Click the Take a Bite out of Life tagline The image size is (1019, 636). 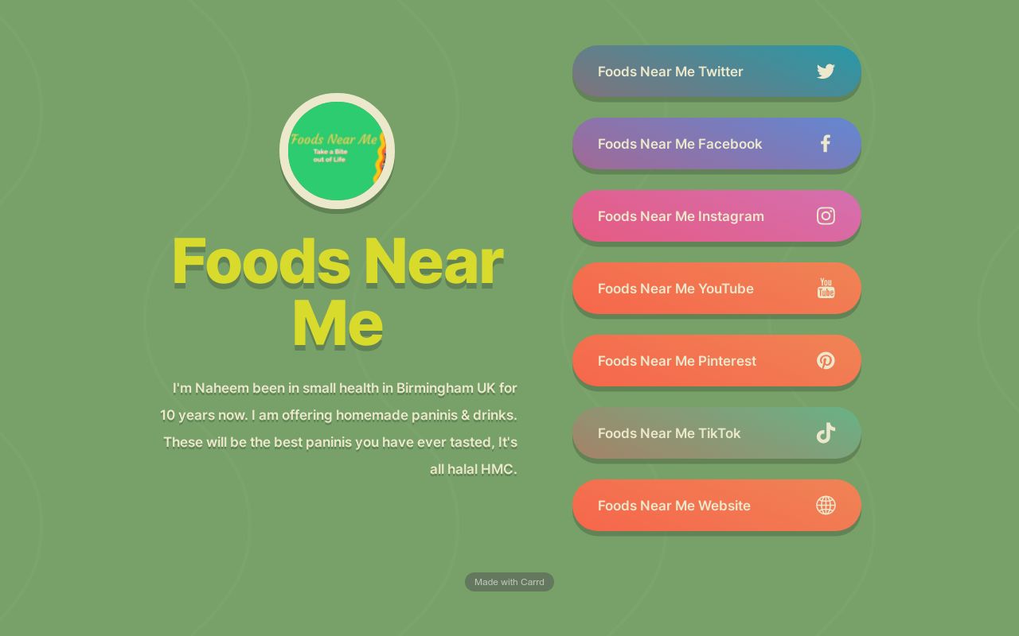coord(328,155)
